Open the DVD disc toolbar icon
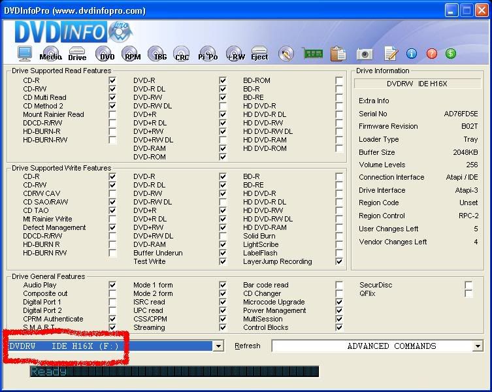 105,54
